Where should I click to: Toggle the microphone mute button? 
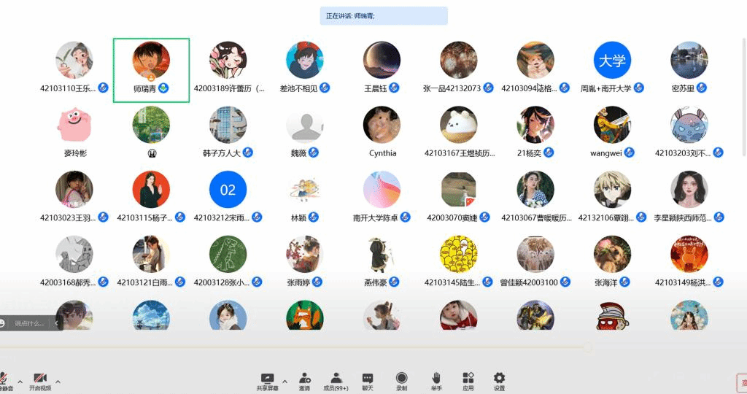pos(4,379)
